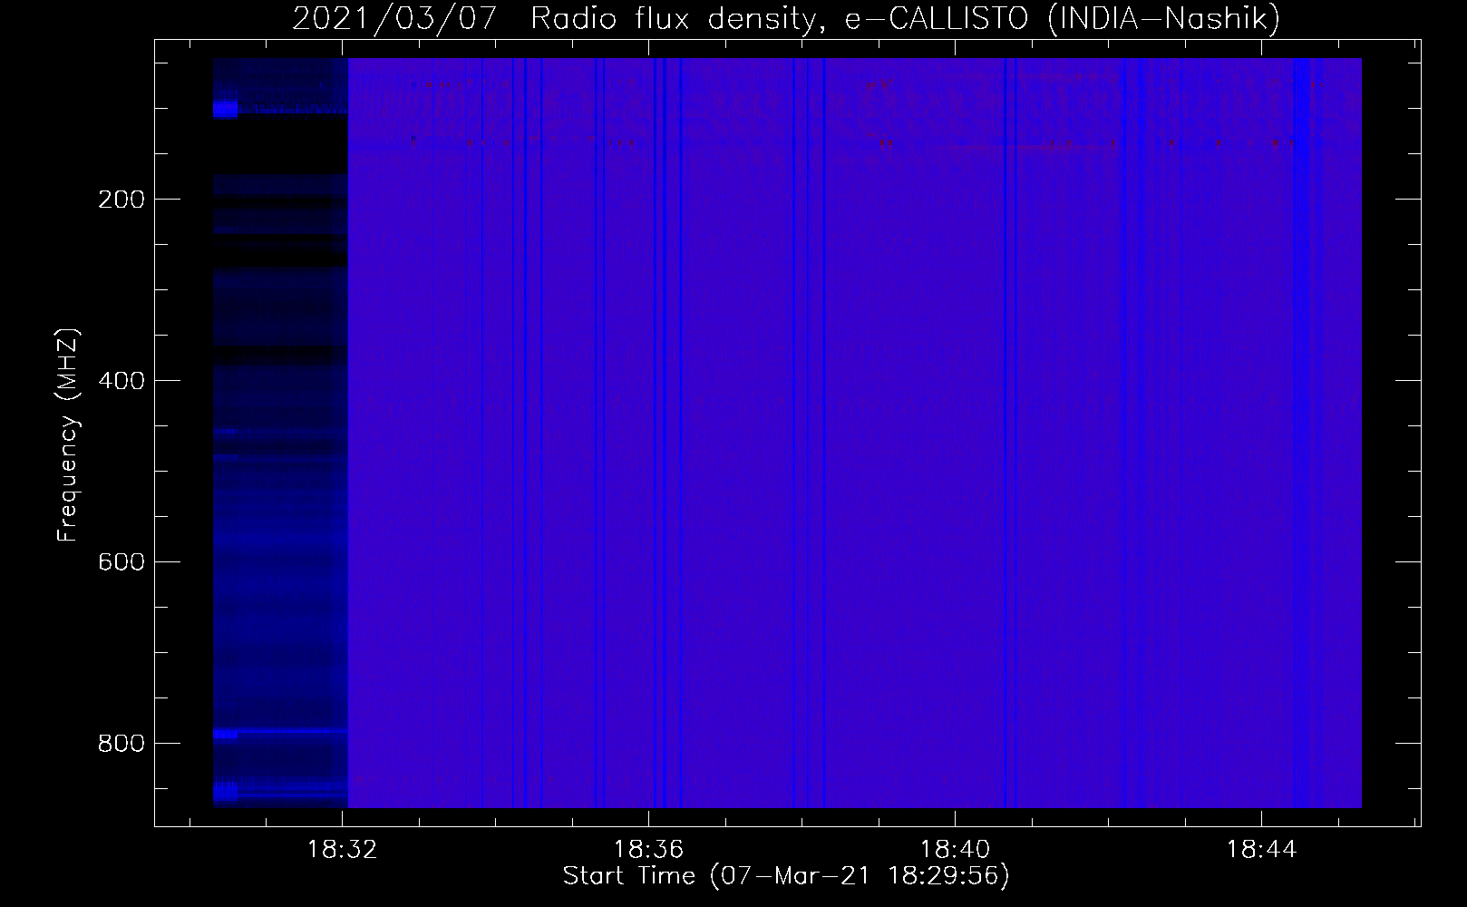Click the 18:40 time tick label

click(955, 850)
